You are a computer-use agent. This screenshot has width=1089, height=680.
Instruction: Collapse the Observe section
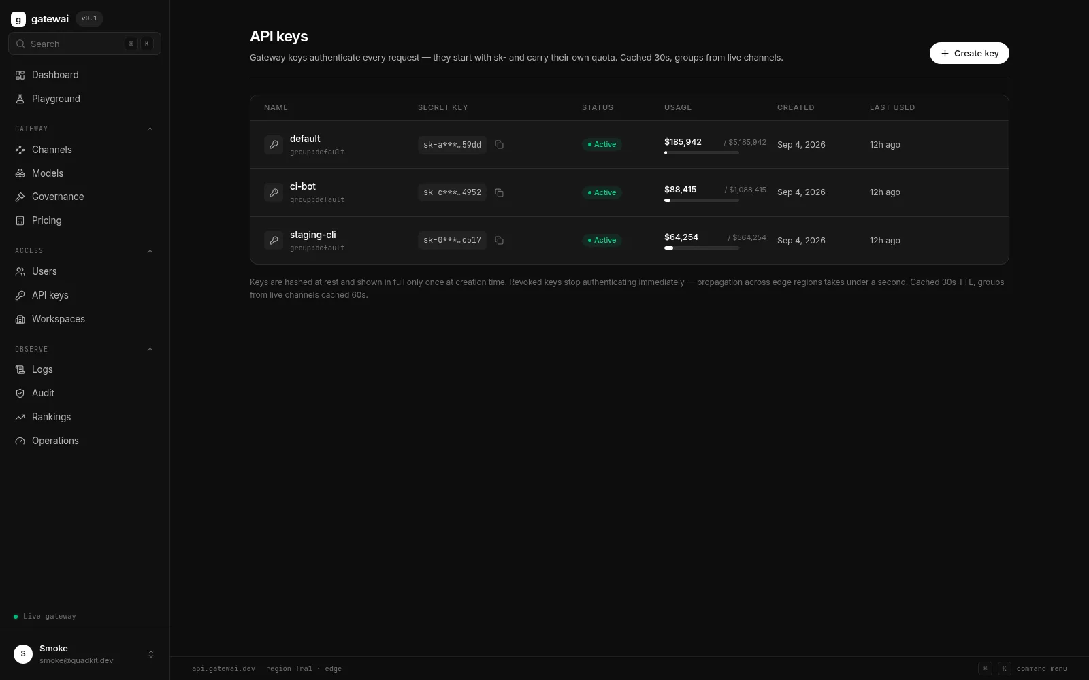click(x=150, y=350)
